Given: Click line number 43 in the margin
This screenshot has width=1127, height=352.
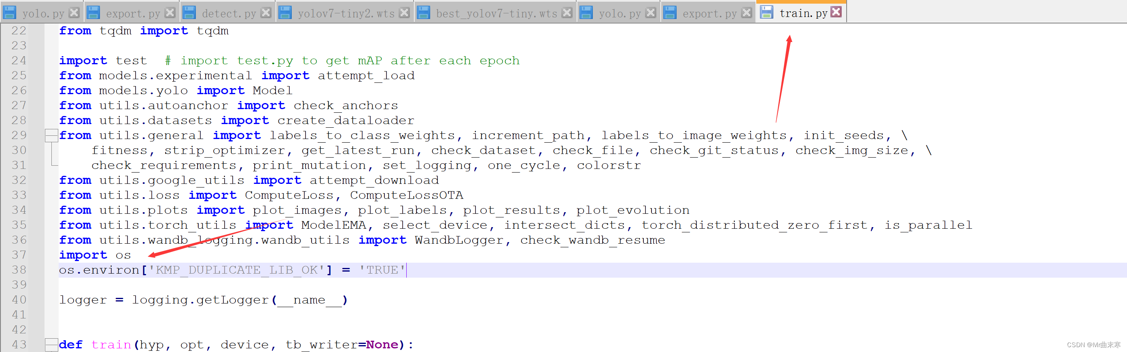Looking at the screenshot, I should (19, 345).
